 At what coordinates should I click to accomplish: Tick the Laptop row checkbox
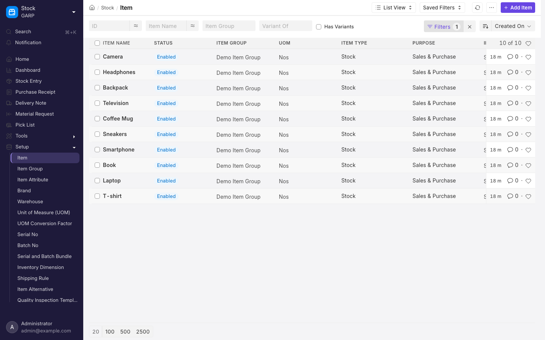point(97,181)
